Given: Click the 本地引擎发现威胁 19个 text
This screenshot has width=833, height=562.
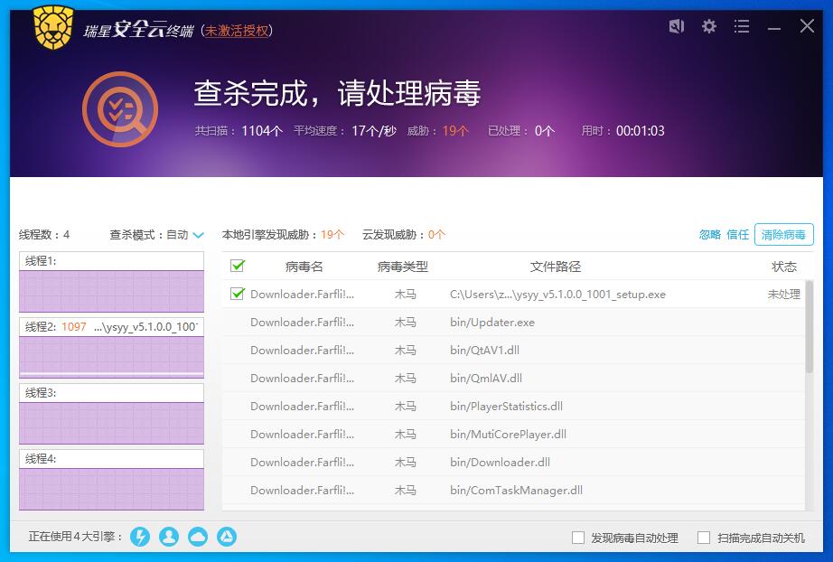Looking at the screenshot, I should coord(283,235).
